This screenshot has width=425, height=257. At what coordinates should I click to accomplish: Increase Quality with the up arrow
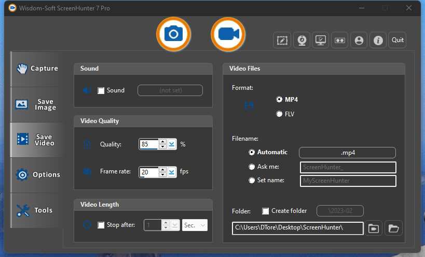(x=162, y=142)
